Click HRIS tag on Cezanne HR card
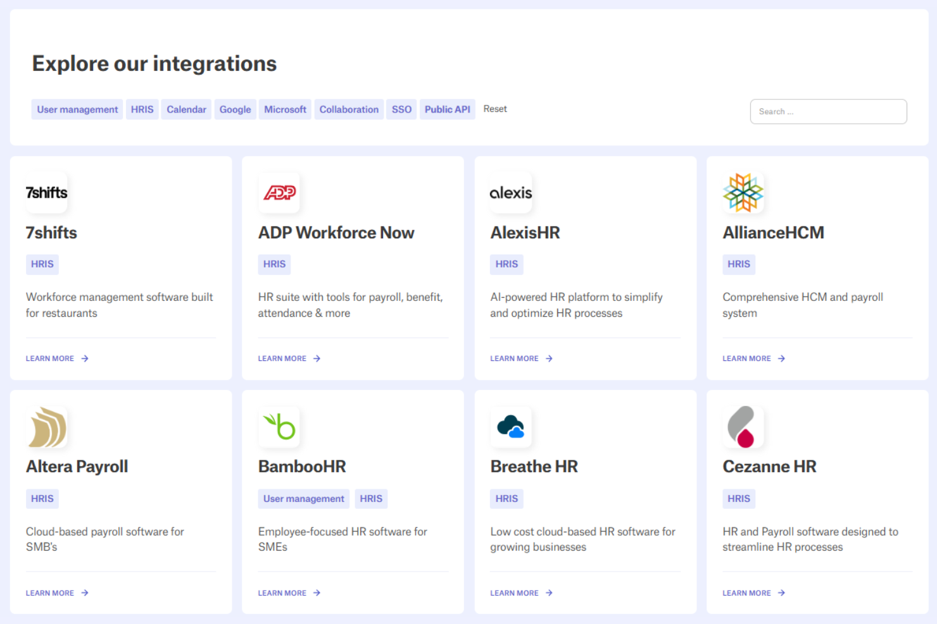Screen dimensions: 937x624 (739, 499)
